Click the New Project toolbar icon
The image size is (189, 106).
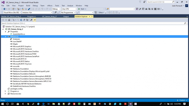point(13,9)
